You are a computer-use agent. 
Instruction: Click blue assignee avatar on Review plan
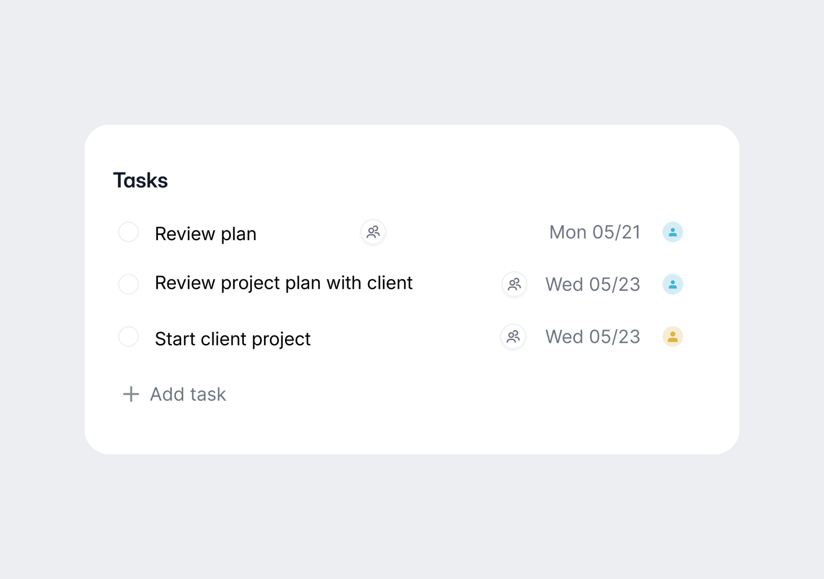tap(673, 232)
